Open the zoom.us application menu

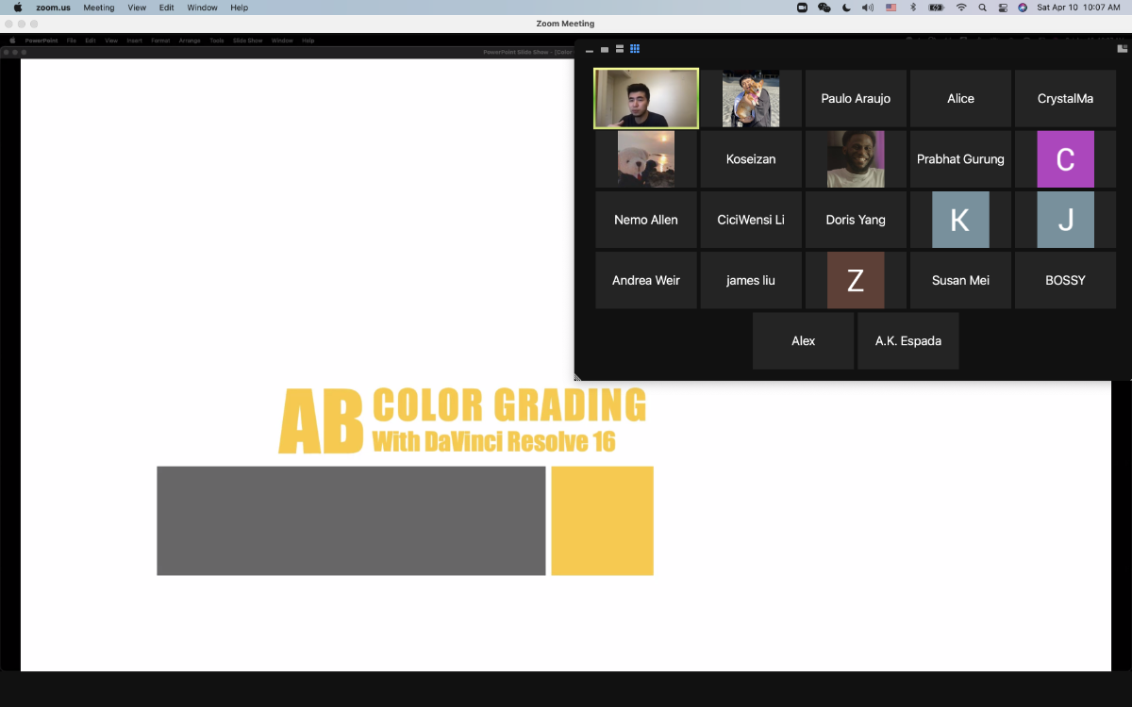(x=53, y=8)
